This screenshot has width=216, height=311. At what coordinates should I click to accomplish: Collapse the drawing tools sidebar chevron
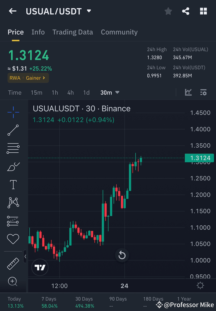[25, 257]
